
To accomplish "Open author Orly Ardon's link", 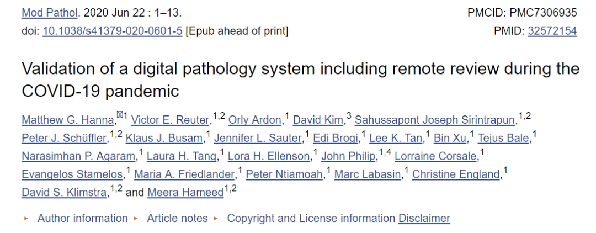I will (x=255, y=120).
